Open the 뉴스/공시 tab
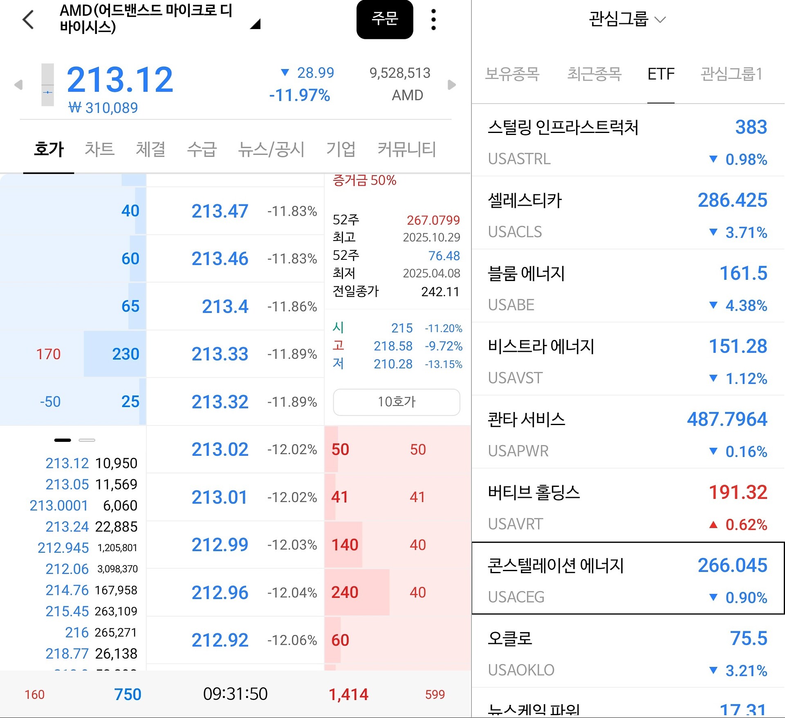 pos(271,149)
